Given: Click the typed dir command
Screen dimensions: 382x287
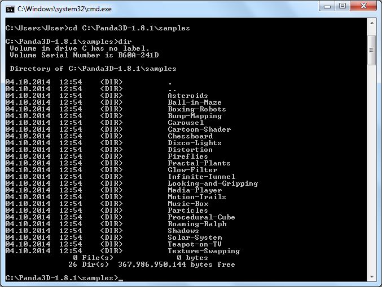Looking at the screenshot, I should click(x=125, y=42).
